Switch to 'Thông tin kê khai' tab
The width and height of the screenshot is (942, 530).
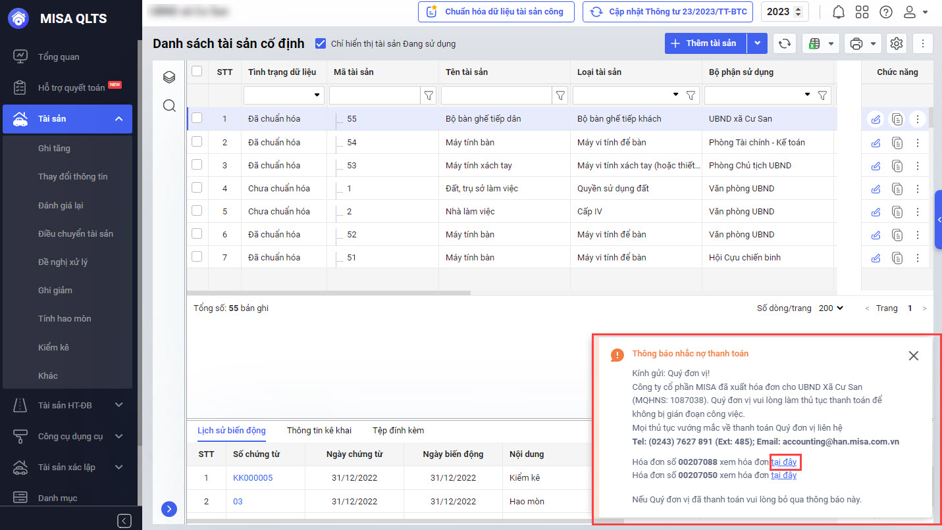(x=319, y=431)
